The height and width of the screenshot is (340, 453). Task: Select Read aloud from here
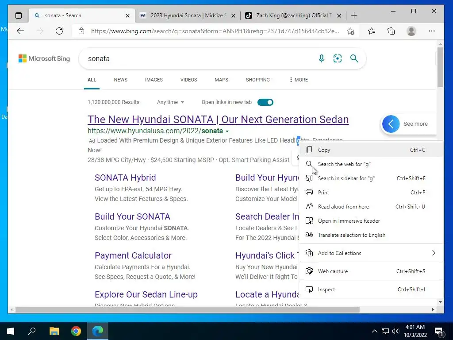[371, 206]
